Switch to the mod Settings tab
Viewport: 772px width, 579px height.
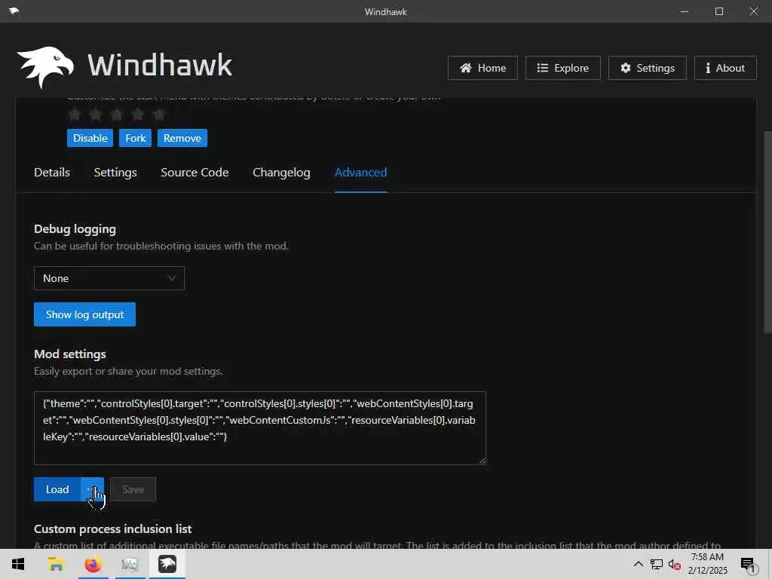pos(115,173)
